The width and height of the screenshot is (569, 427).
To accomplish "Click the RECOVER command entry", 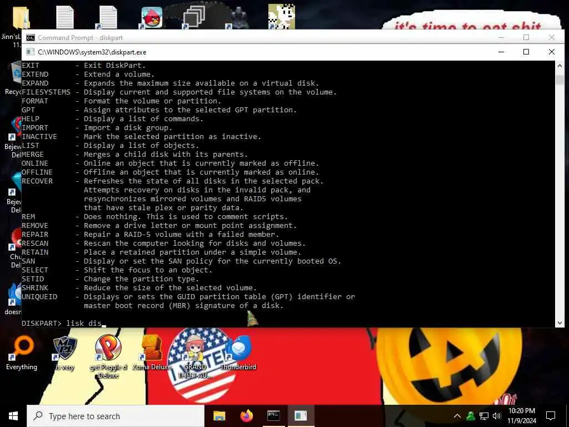I will [x=172, y=194].
